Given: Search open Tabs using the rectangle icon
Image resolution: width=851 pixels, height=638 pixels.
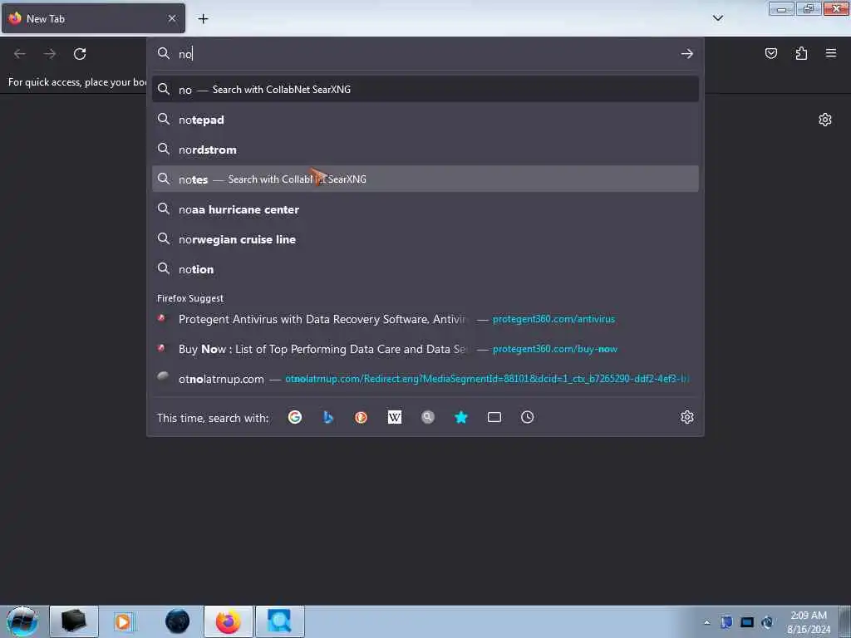Looking at the screenshot, I should coord(494,417).
